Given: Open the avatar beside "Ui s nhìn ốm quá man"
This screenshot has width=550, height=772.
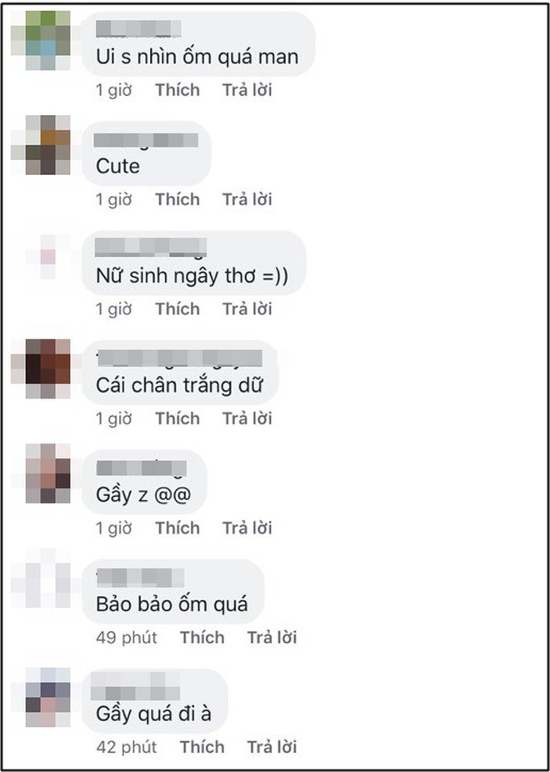Looking at the screenshot, I should 41,40.
